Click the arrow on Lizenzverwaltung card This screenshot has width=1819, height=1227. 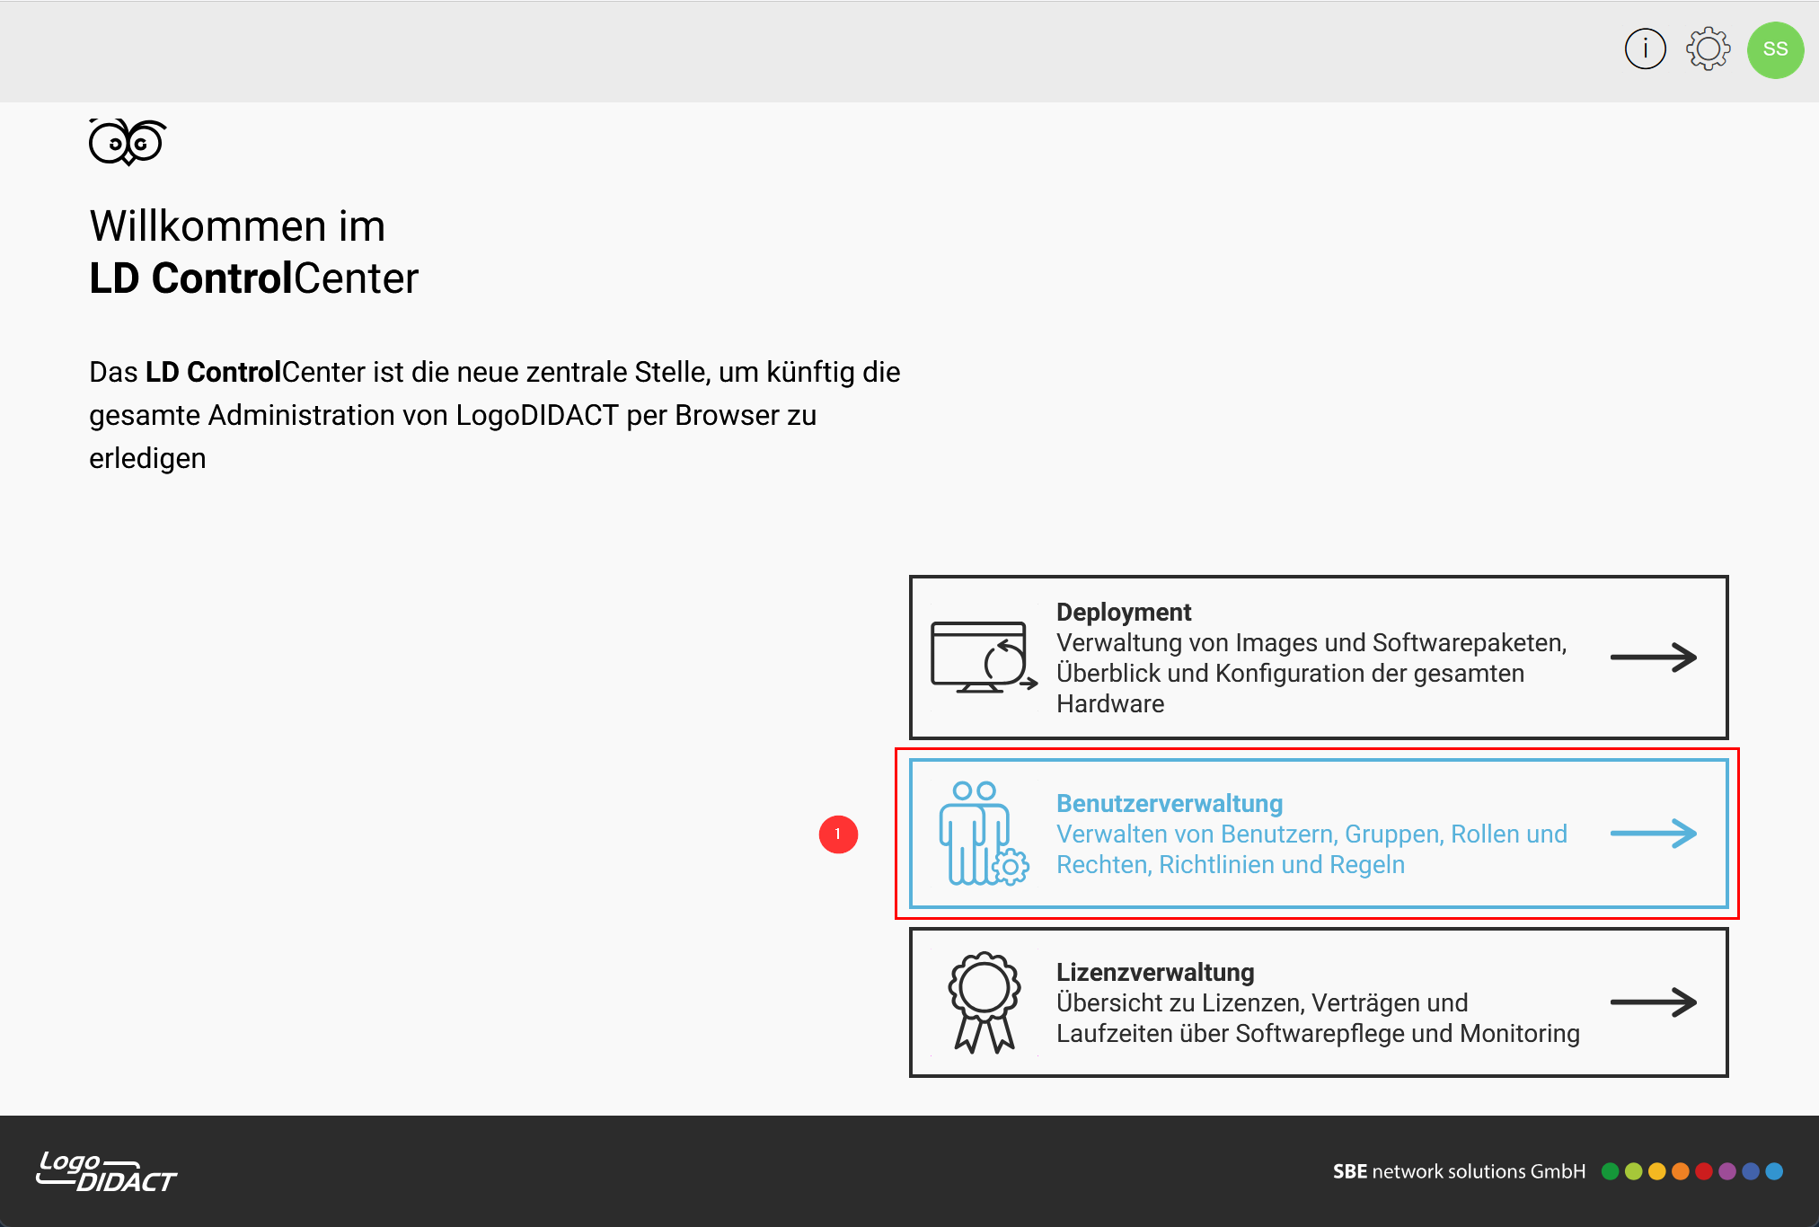pos(1653,1002)
